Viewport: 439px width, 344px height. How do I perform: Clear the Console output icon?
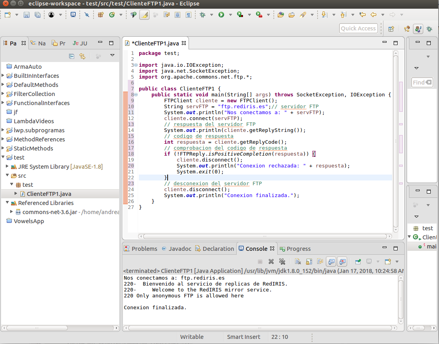point(298,261)
